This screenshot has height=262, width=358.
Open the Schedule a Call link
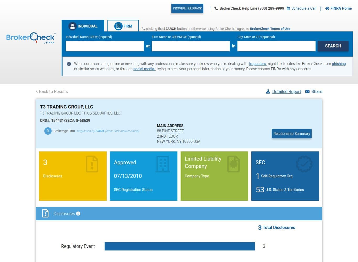(304, 8)
